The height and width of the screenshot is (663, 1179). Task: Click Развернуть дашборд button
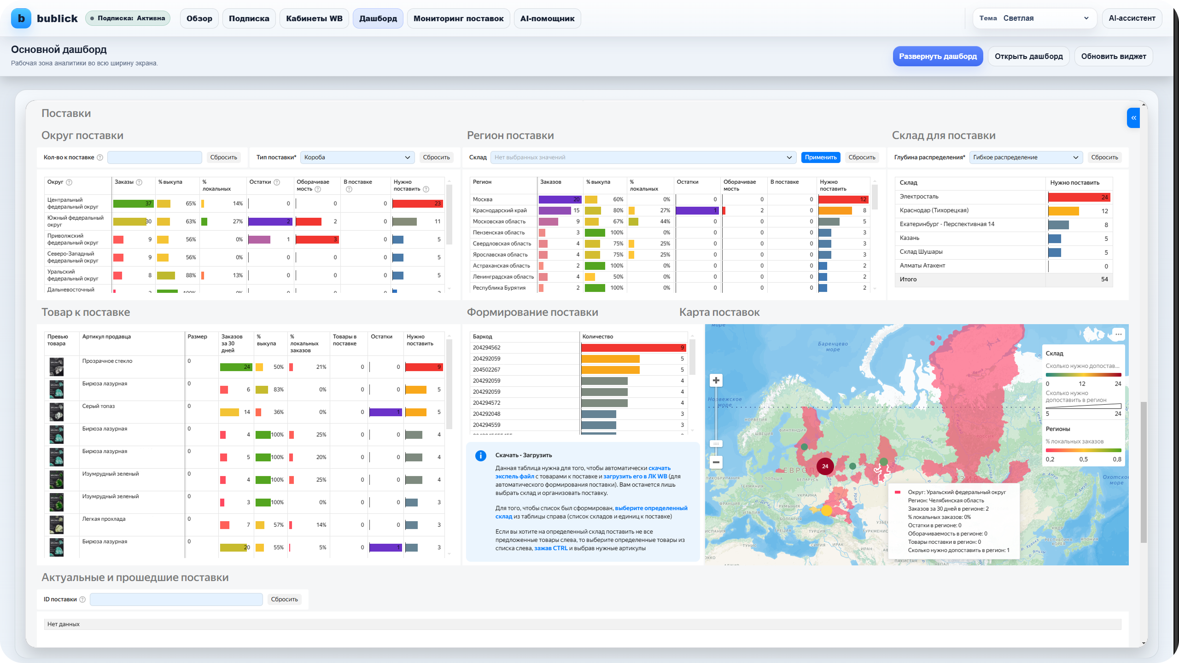[x=938, y=56]
